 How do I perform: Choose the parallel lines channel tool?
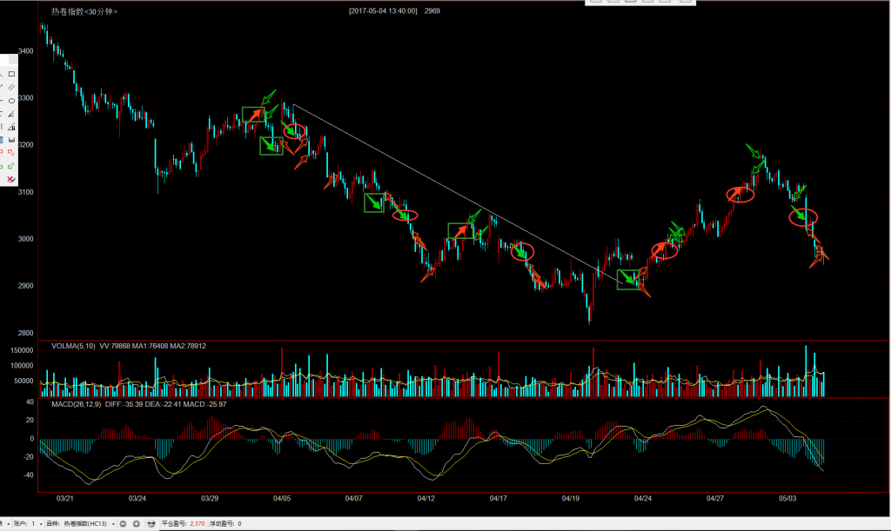[11, 87]
